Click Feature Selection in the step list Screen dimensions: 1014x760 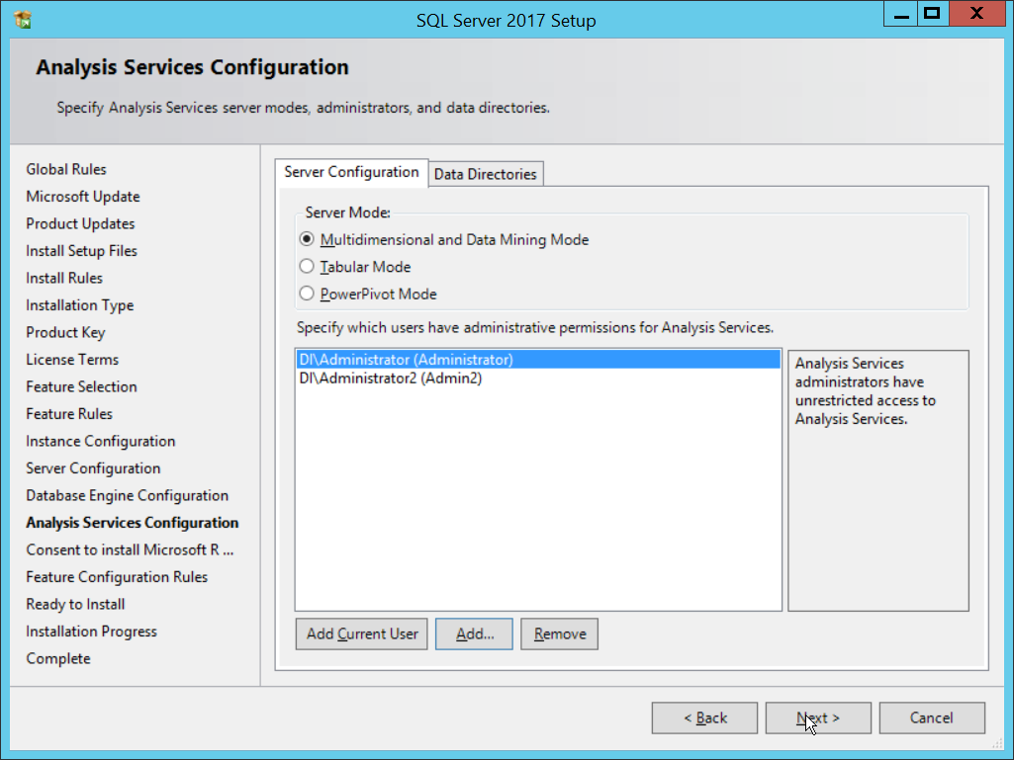pyautogui.click(x=81, y=387)
